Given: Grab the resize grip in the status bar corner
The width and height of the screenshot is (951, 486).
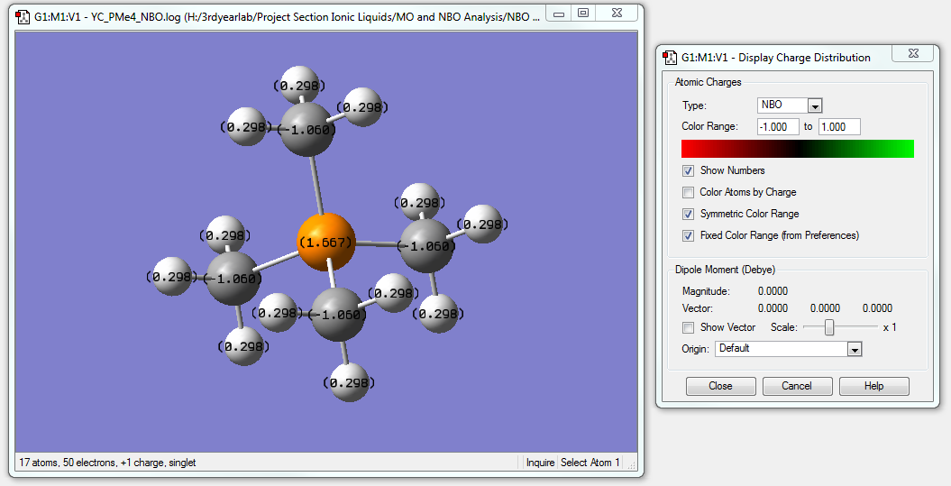Looking at the screenshot, I should click(x=633, y=465).
